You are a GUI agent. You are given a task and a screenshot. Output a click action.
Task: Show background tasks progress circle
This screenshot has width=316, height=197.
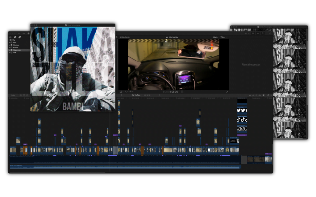pos(28,33)
